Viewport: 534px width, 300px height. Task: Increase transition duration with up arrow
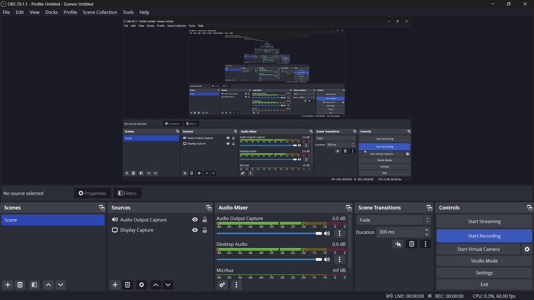click(x=427, y=230)
